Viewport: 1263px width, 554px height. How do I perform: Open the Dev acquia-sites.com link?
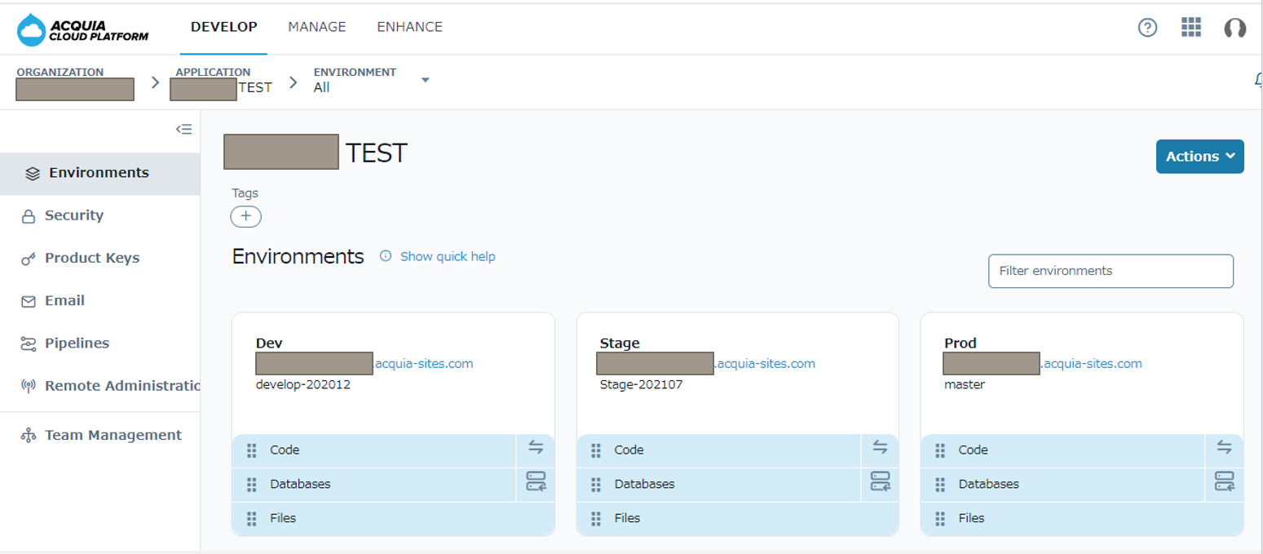[x=424, y=363]
